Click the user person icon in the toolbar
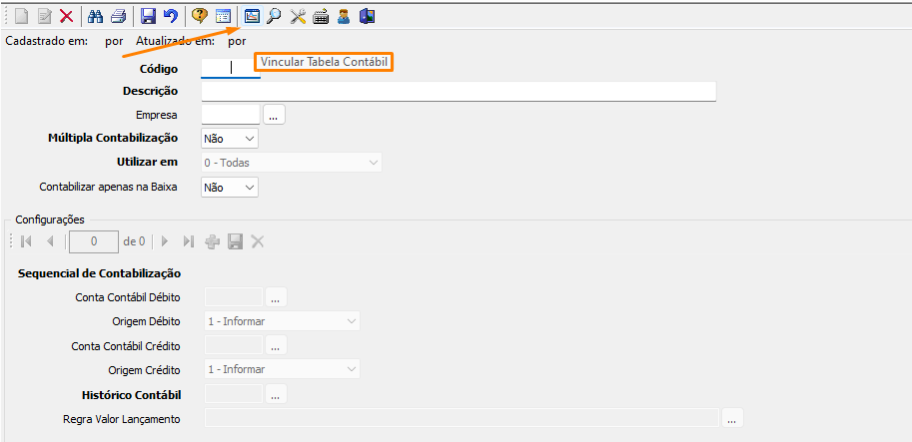Image resolution: width=912 pixels, height=442 pixels. (344, 17)
